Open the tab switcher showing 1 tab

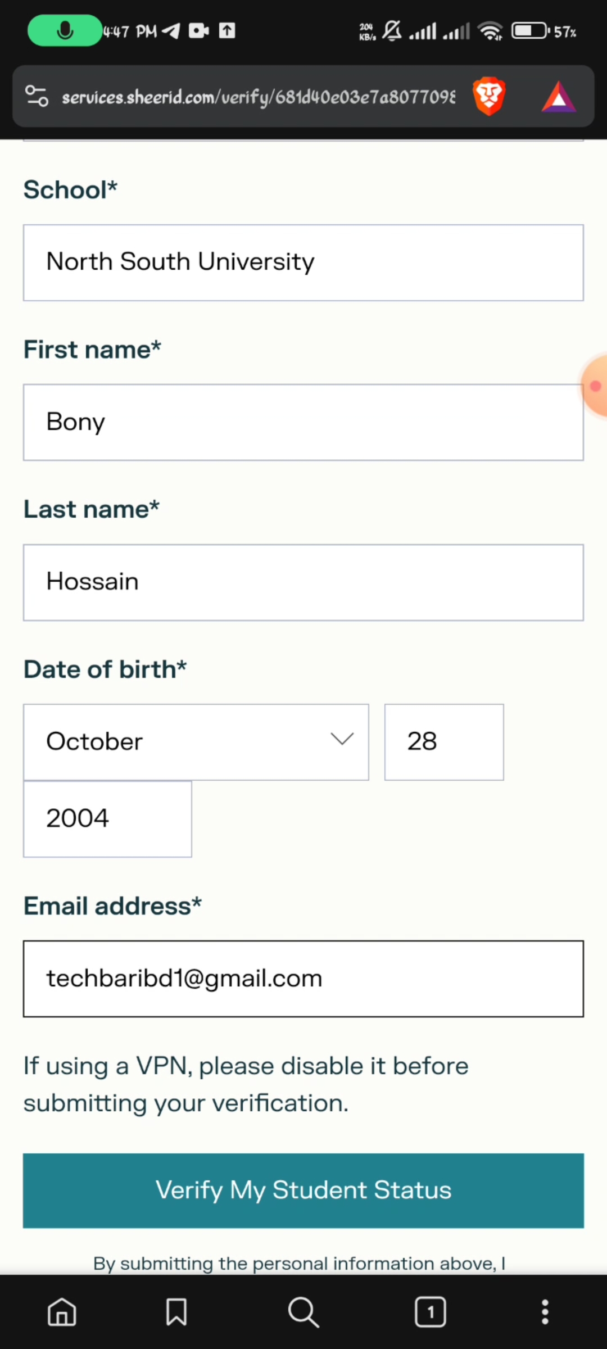click(431, 1312)
